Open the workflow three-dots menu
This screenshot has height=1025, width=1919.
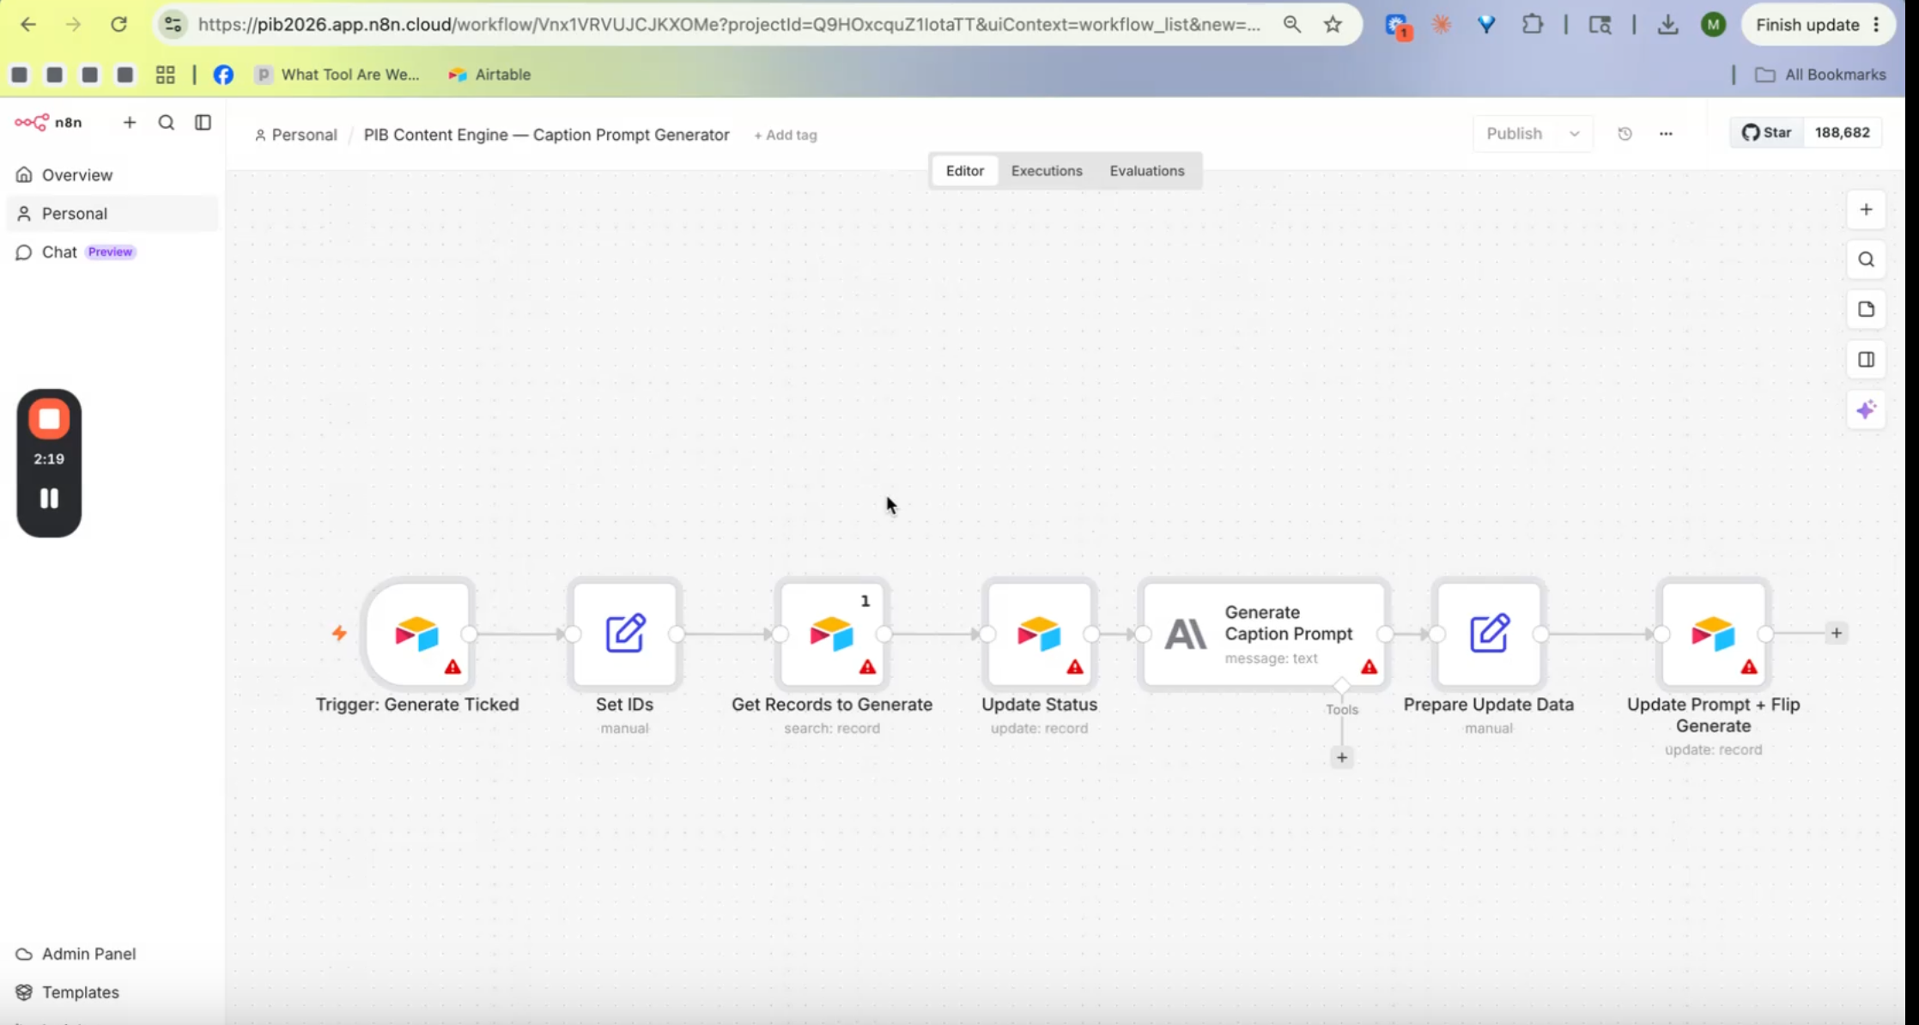pyautogui.click(x=1666, y=134)
